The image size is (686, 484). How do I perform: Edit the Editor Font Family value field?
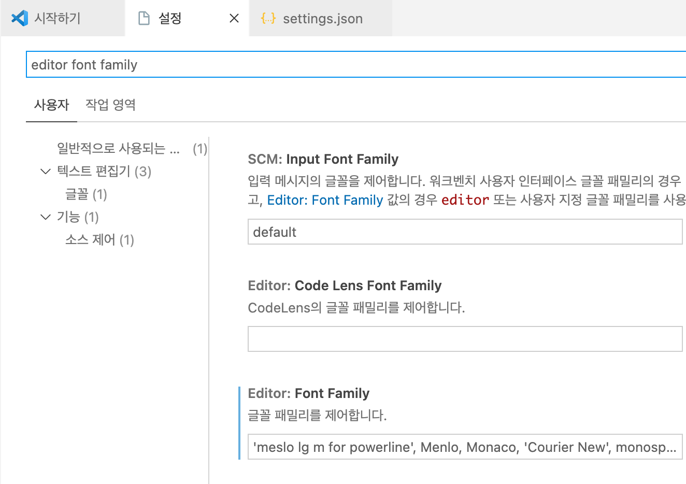pyautogui.click(x=465, y=447)
